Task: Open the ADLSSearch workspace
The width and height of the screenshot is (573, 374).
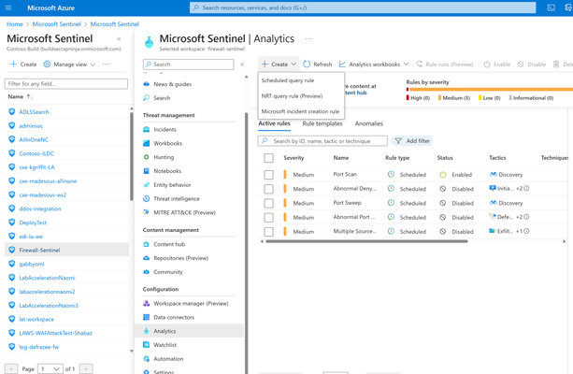Action: point(34,112)
